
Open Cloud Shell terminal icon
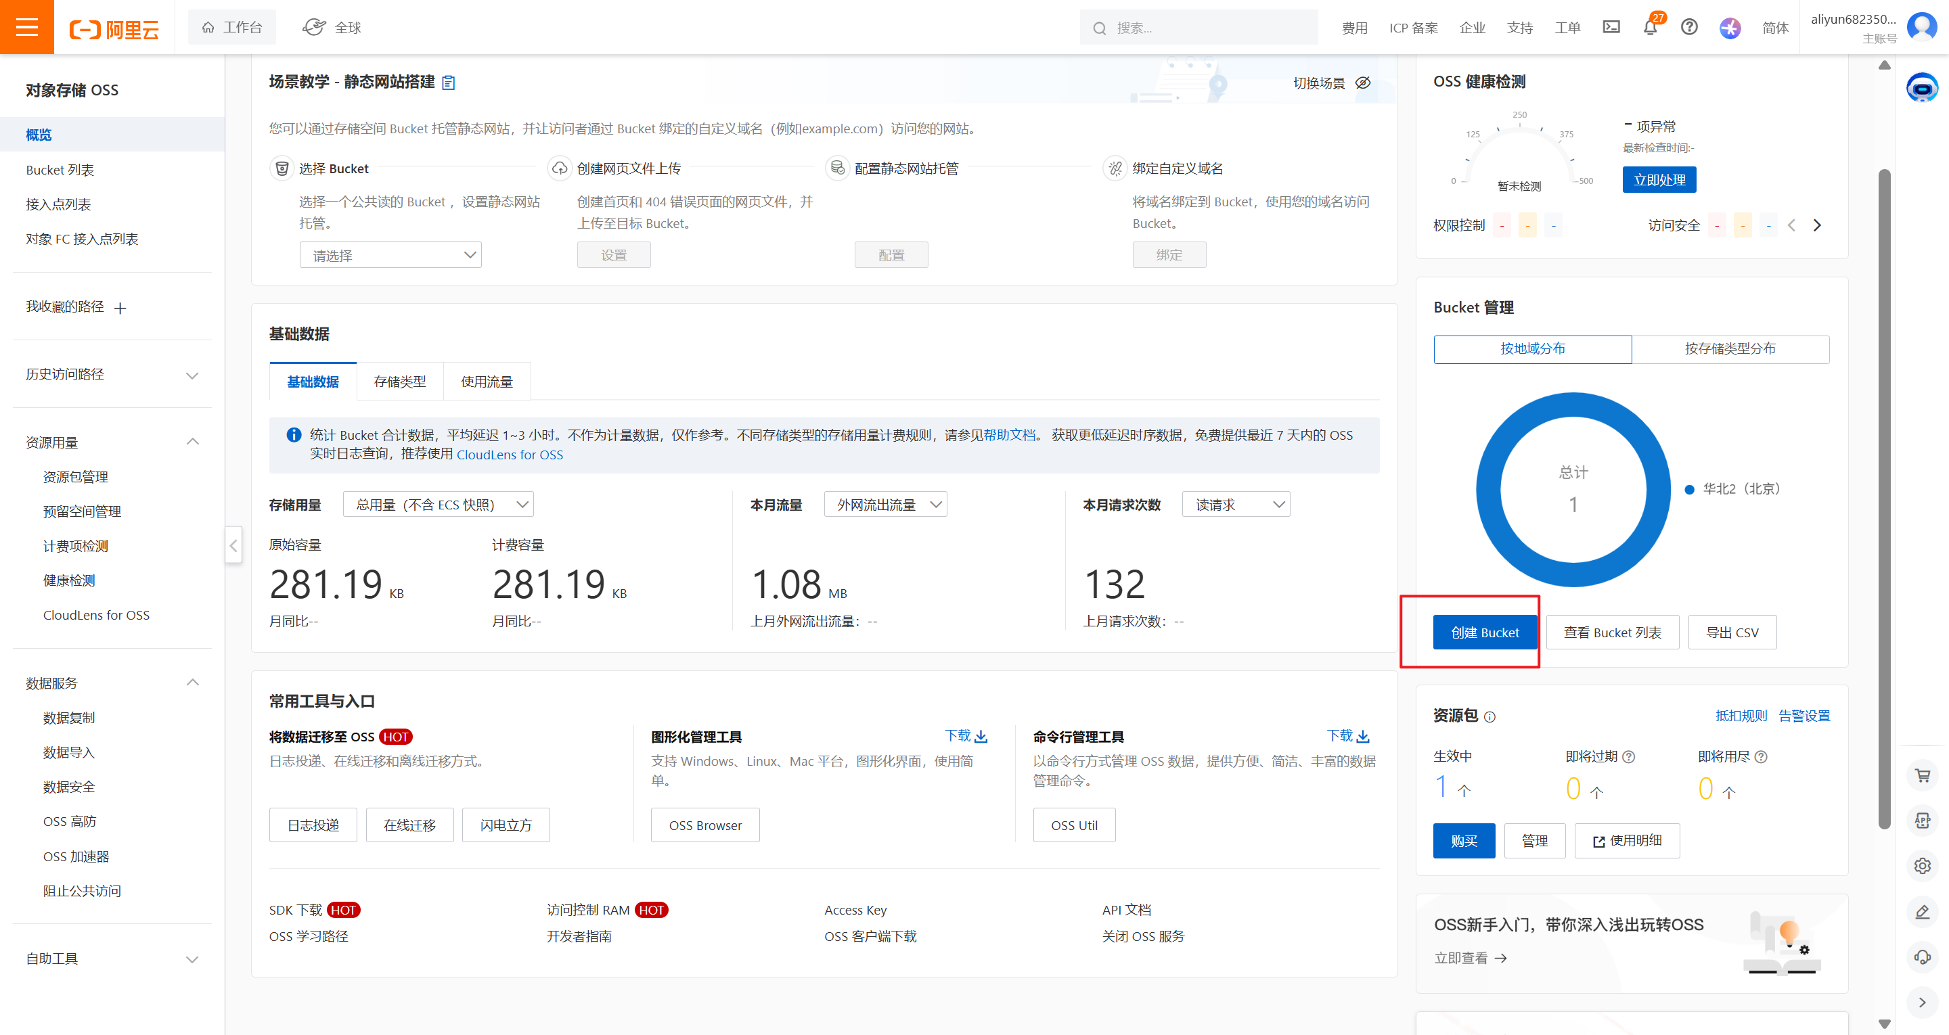pos(1611,27)
